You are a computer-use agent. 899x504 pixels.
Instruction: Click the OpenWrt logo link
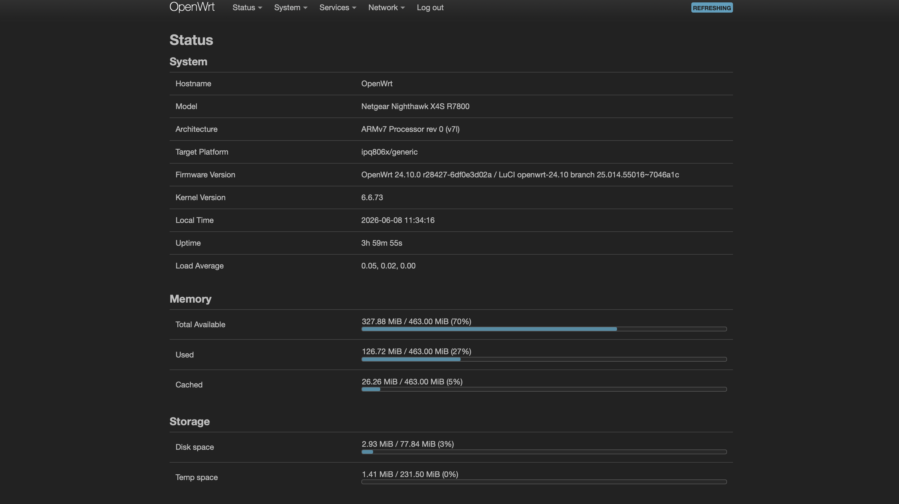192,7
